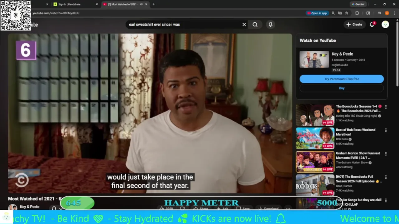399x224 pixels.
Task: Click 'Bob Ross' channel name
Action: (342, 139)
